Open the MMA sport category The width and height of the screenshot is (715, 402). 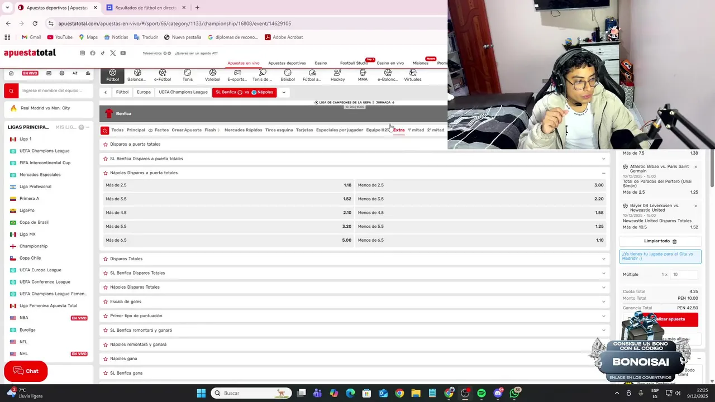point(363,75)
